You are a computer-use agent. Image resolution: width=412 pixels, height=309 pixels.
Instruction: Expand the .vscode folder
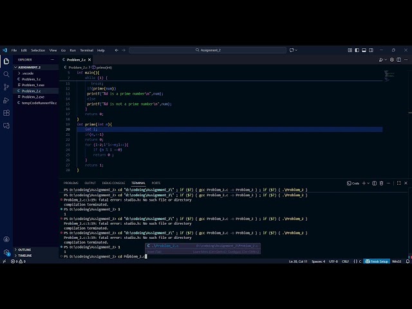(36, 73)
